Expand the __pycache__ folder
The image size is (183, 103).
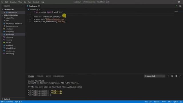[x=10, y=18]
